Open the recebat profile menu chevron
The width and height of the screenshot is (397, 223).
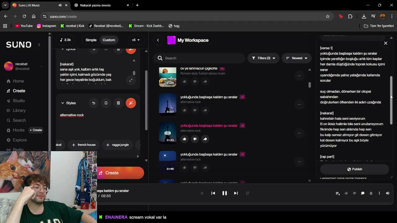tap(41, 66)
